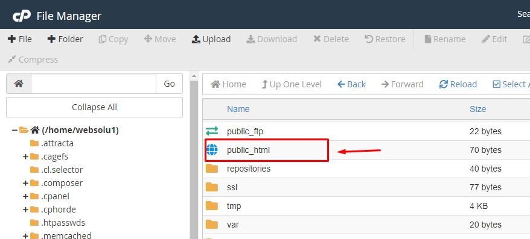Click the Collapse All button
530x239 pixels.
pos(94,107)
